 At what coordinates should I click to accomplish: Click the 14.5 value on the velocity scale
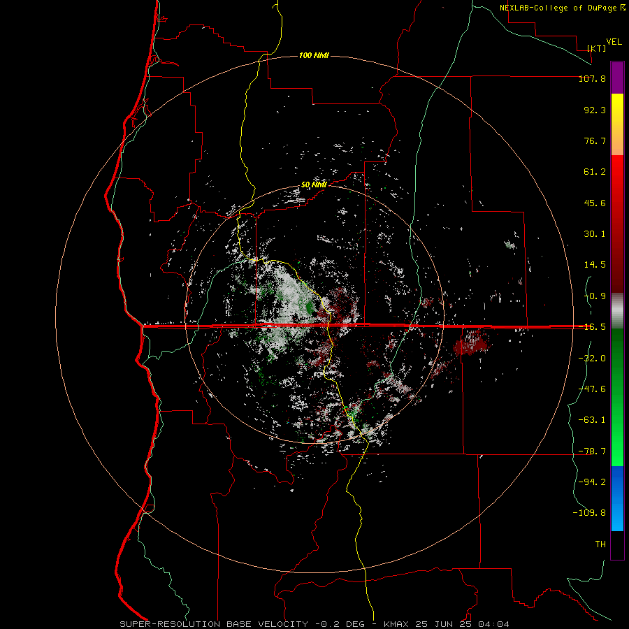[x=595, y=265]
